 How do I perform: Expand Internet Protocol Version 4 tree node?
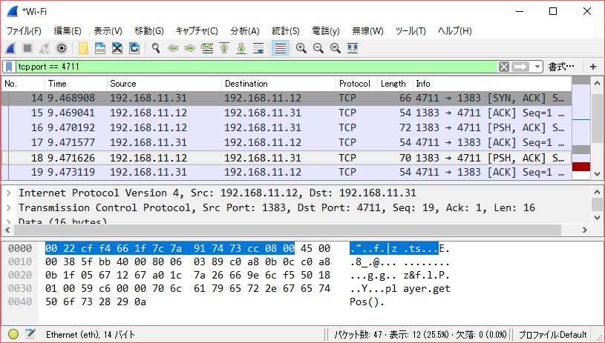click(8, 193)
